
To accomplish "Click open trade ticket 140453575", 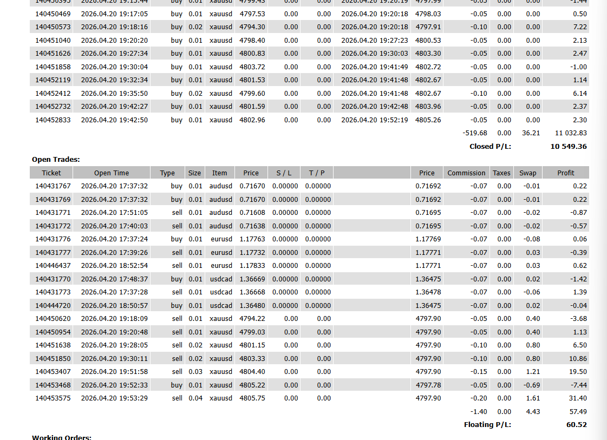I will coord(53,398).
